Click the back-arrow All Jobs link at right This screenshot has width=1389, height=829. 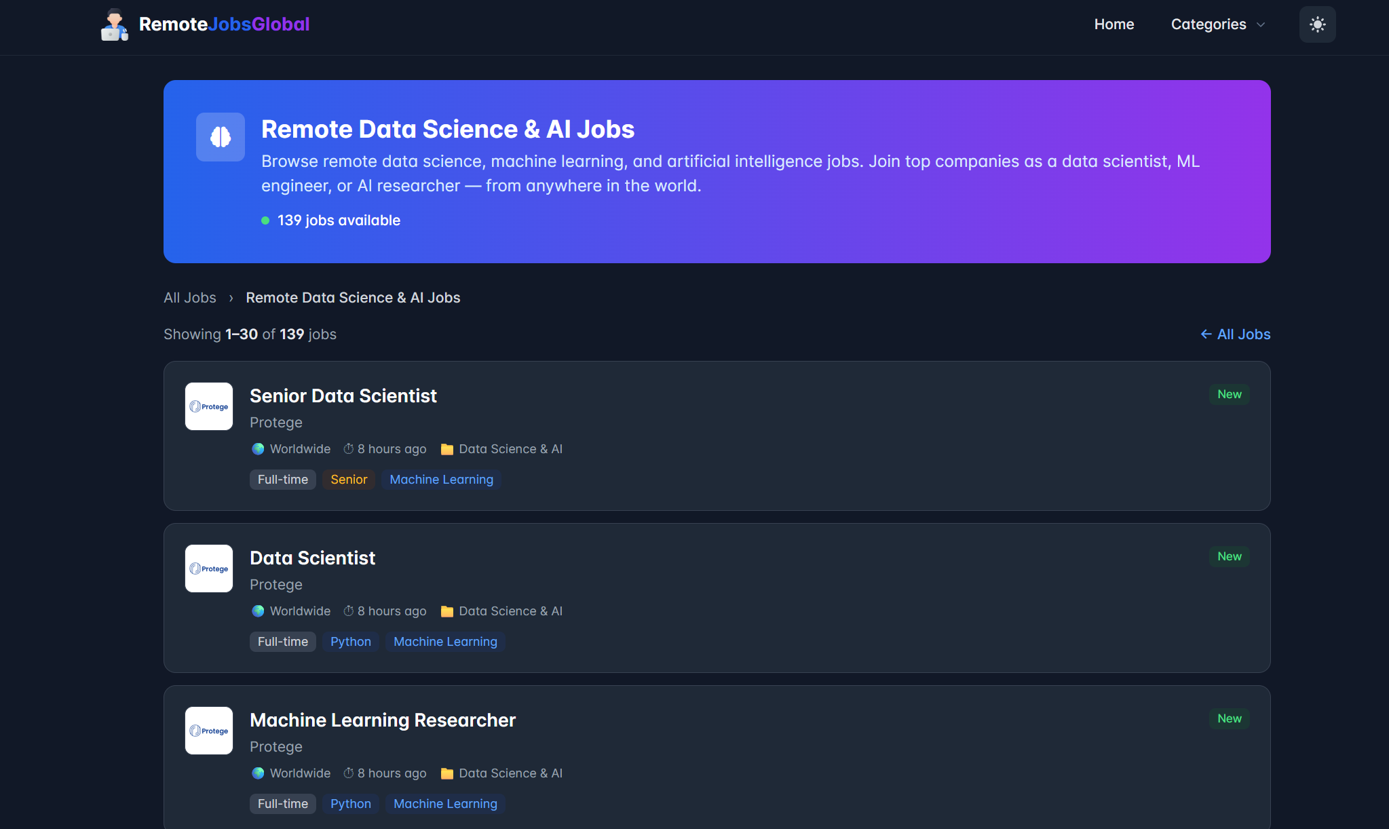pyautogui.click(x=1235, y=334)
